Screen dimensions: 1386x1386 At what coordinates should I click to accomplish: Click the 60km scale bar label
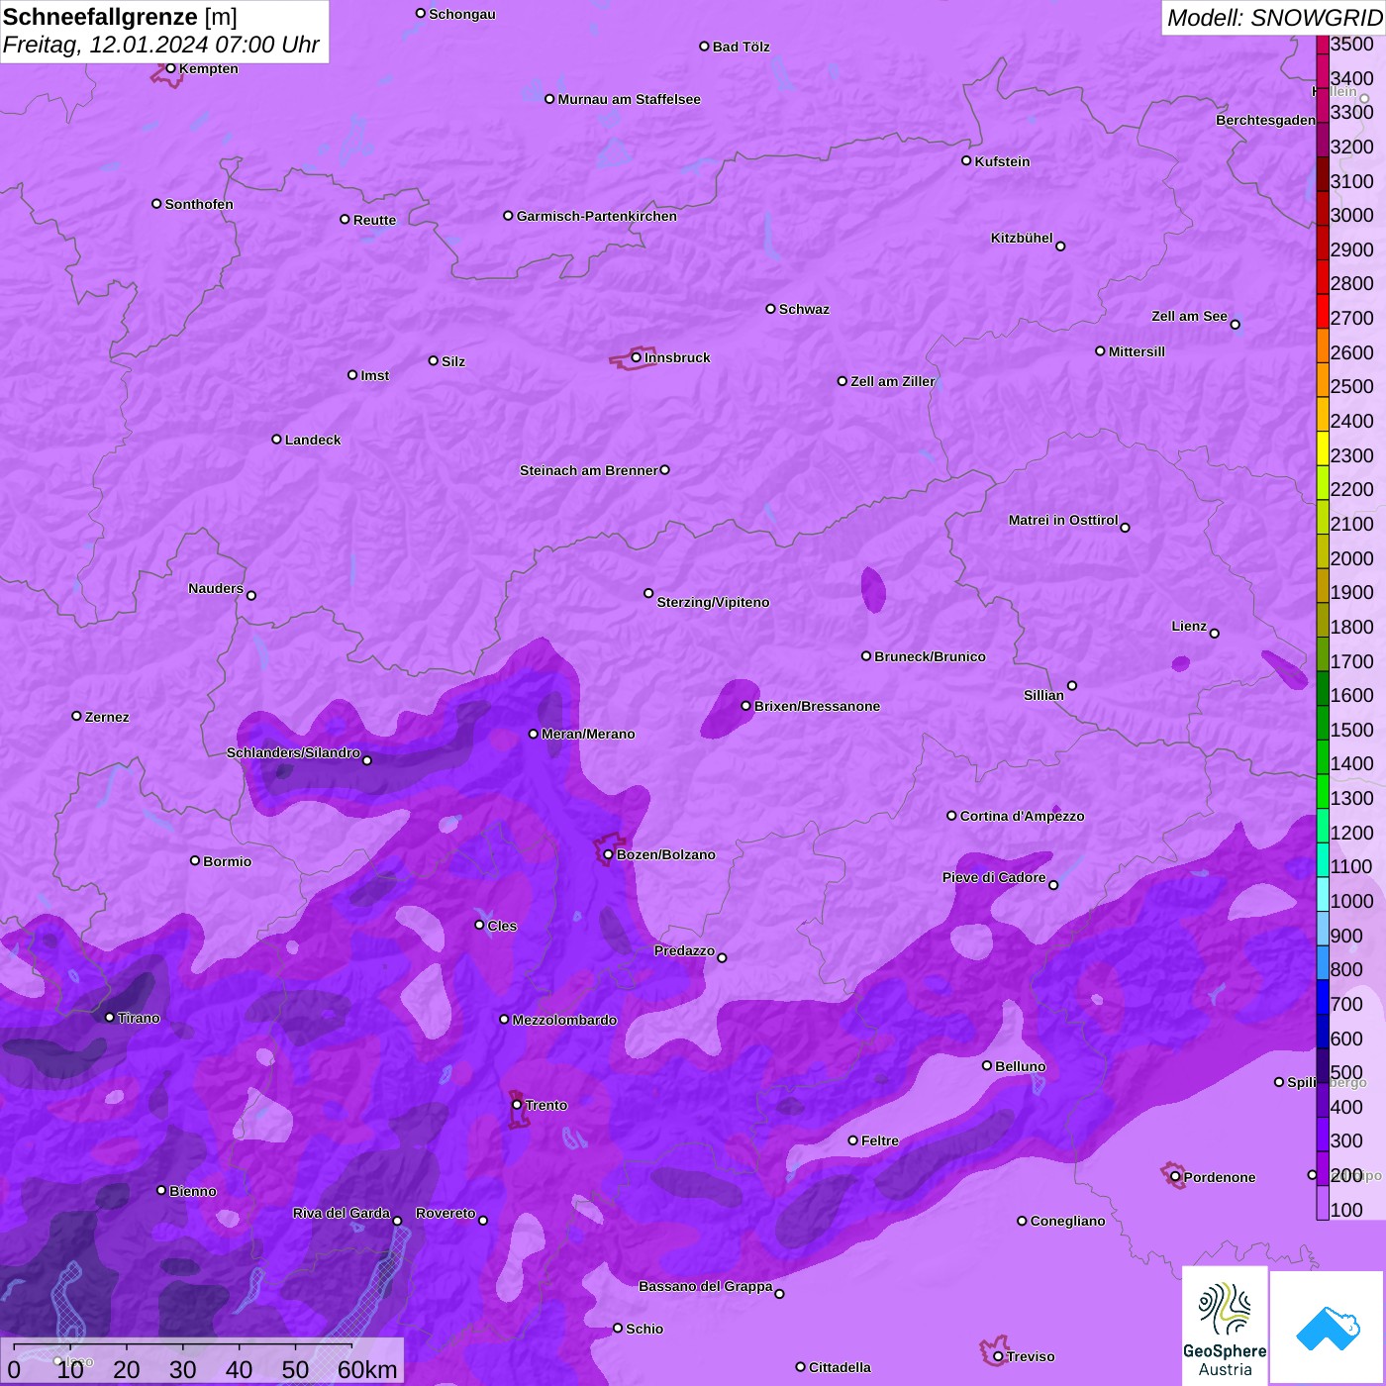[367, 1369]
